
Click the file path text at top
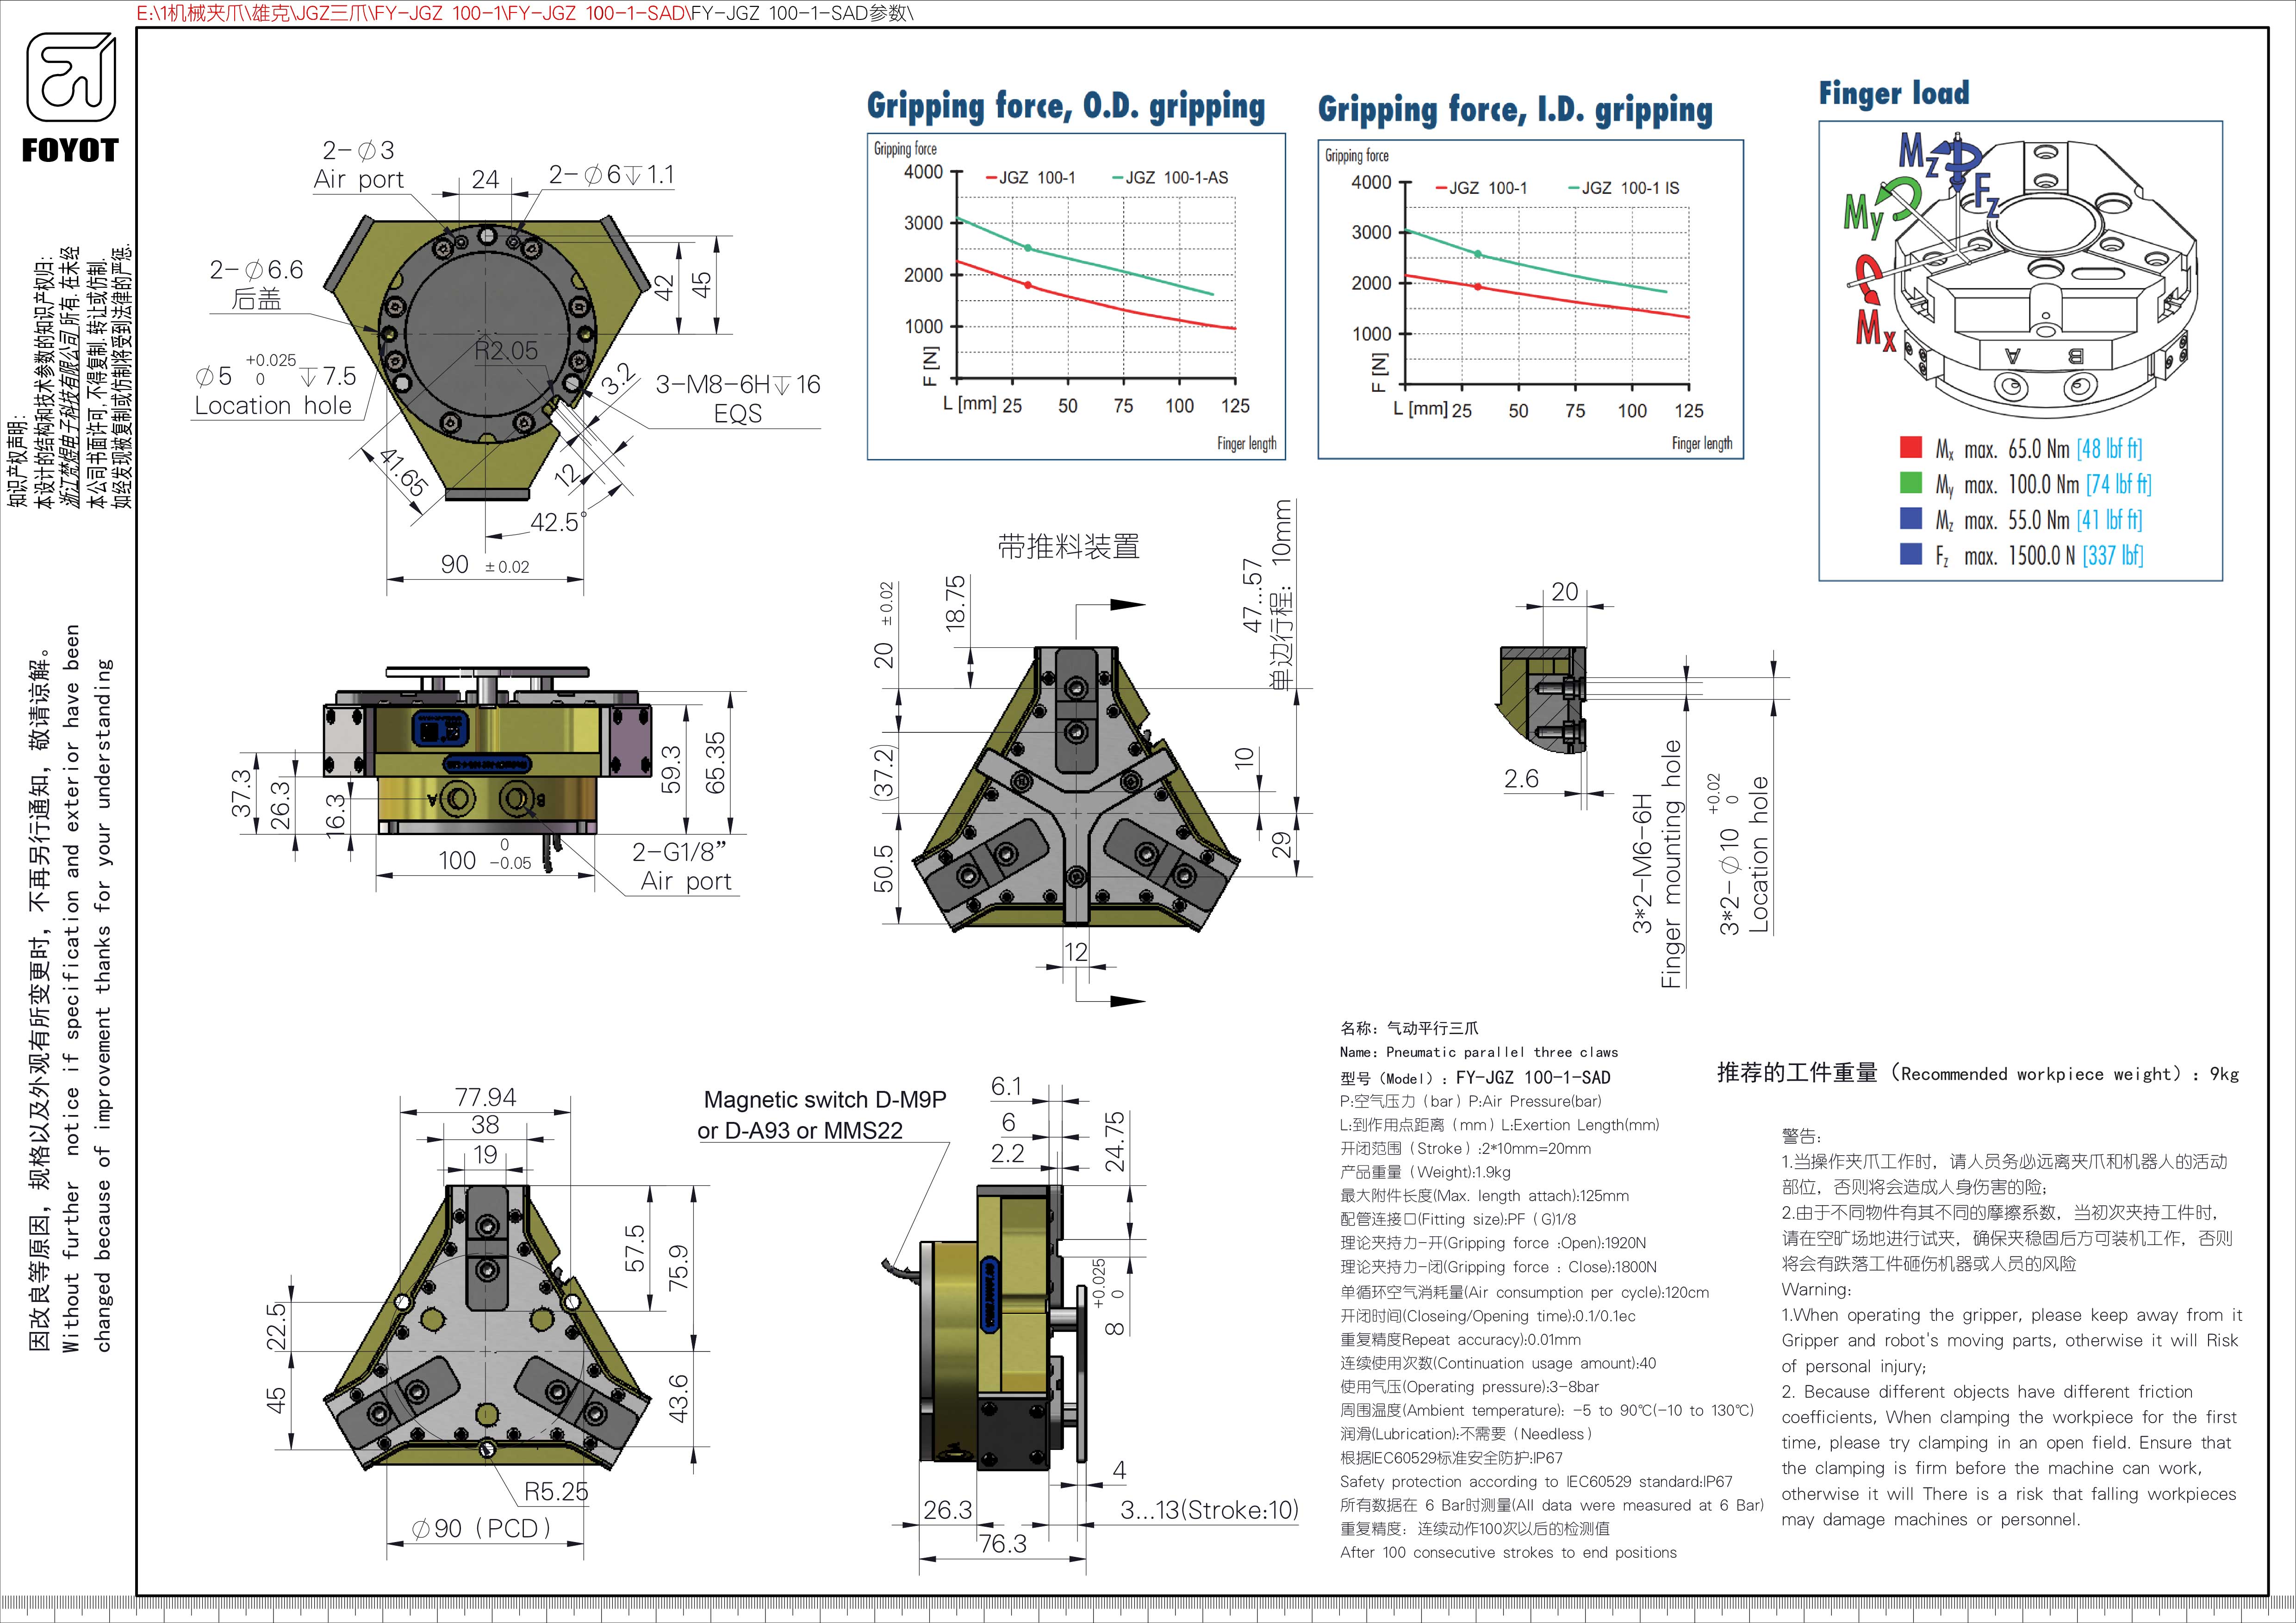coord(524,13)
